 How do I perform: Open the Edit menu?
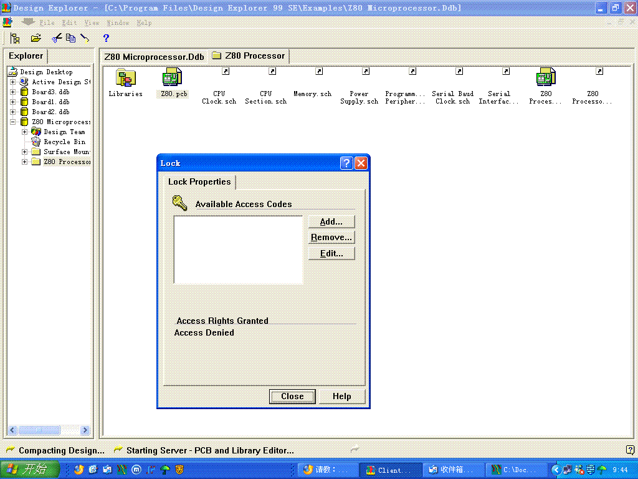click(69, 23)
